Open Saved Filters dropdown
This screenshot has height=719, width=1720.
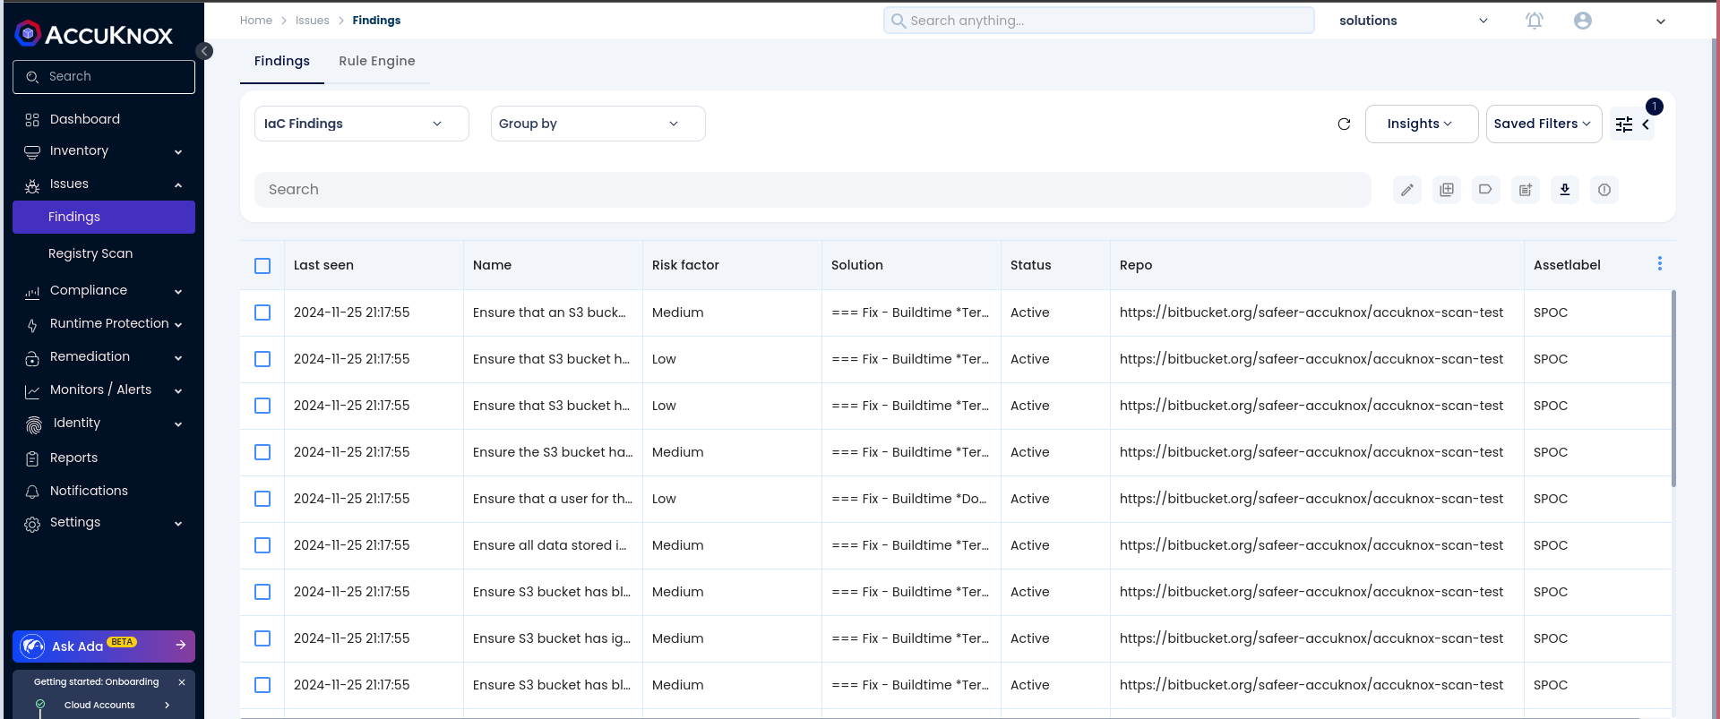pyautogui.click(x=1544, y=124)
